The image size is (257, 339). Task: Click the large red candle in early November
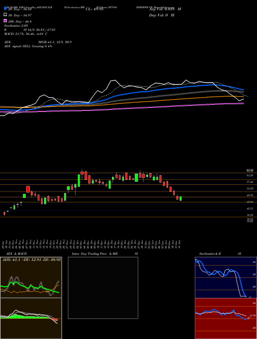[x=28, y=189]
